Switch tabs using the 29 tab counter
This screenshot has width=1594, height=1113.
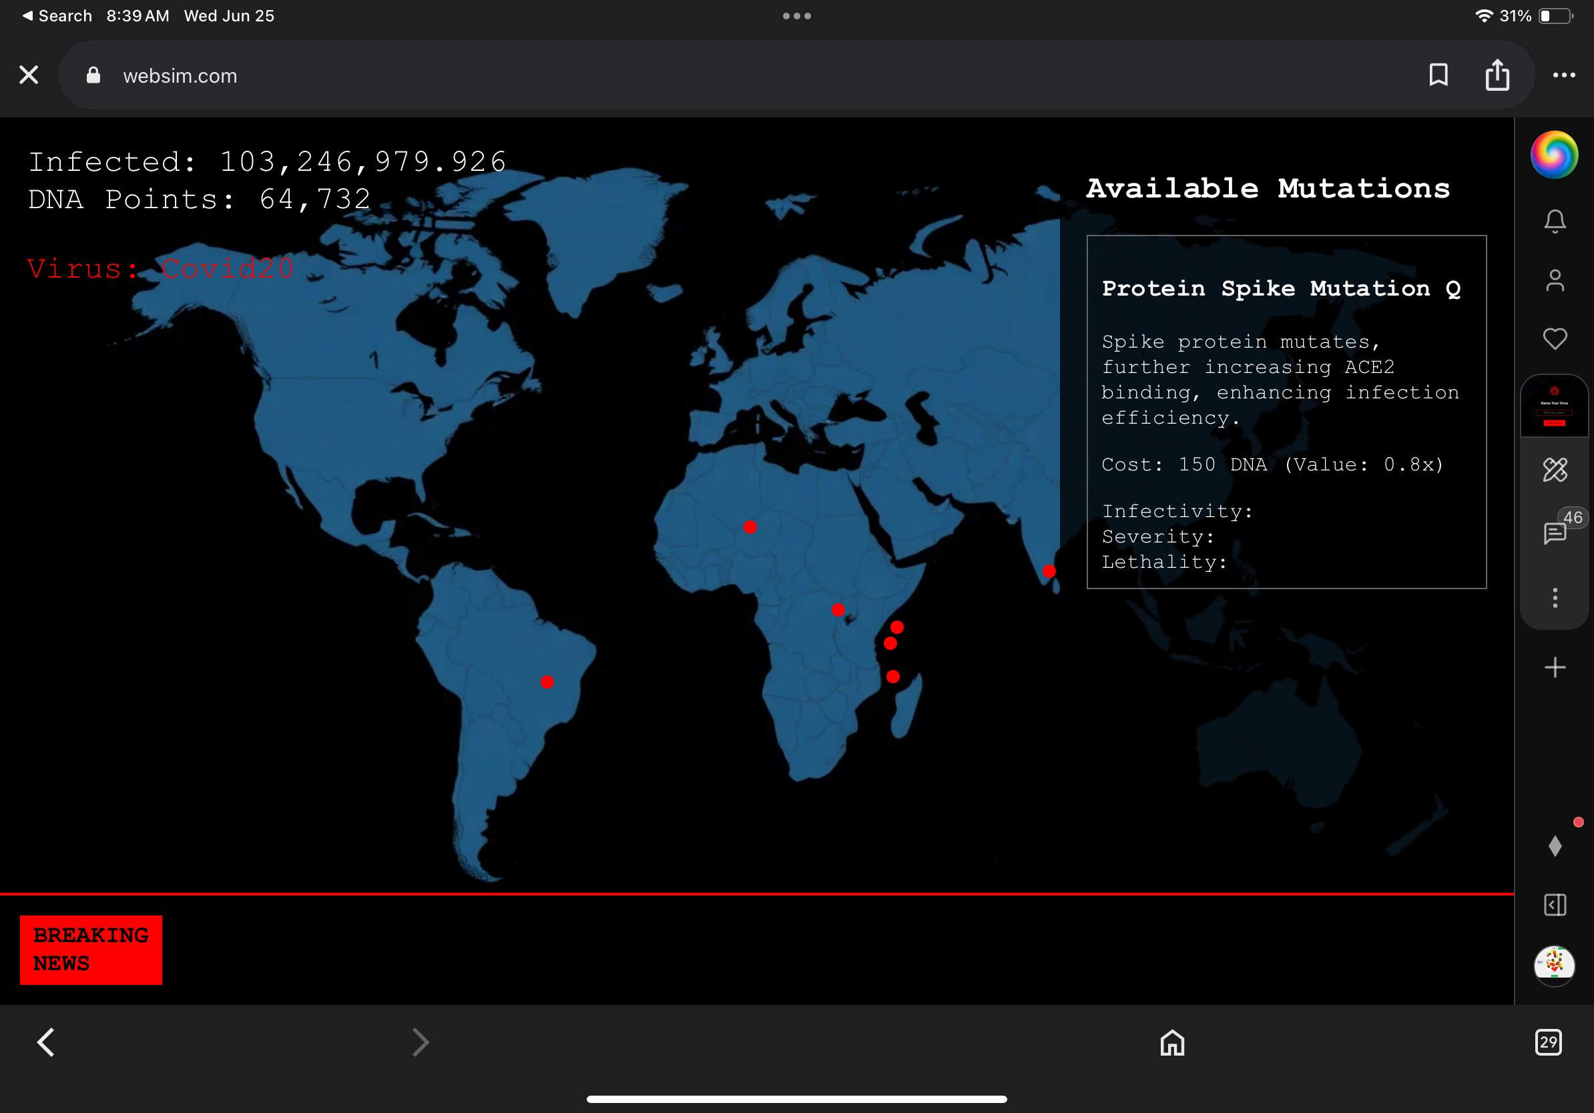point(1549,1042)
